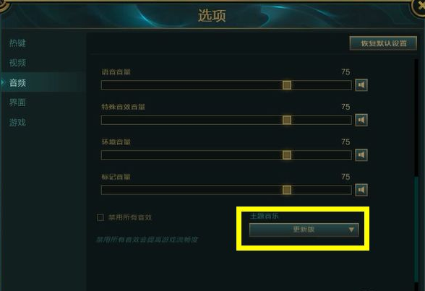Open the 游戏 settings tab

[17, 122]
